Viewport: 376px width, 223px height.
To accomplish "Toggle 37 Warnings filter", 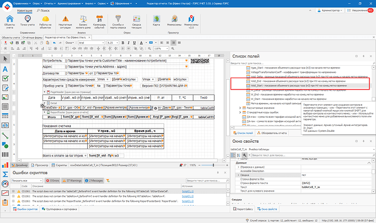I will click(x=72, y=181).
